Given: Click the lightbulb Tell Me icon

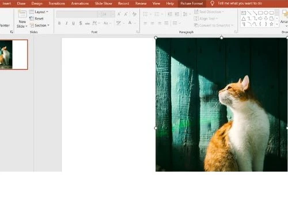Looking at the screenshot, I should (212, 3).
